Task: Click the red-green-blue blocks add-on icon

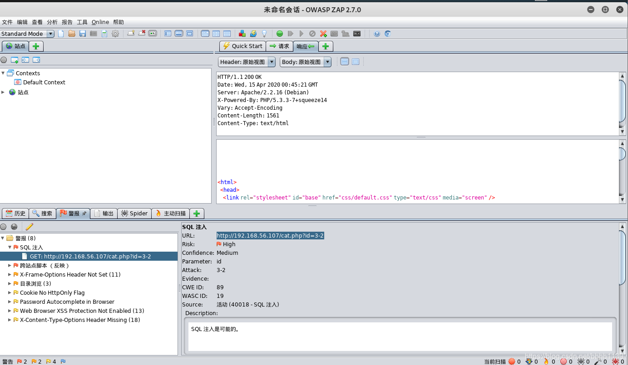Action: click(x=242, y=34)
